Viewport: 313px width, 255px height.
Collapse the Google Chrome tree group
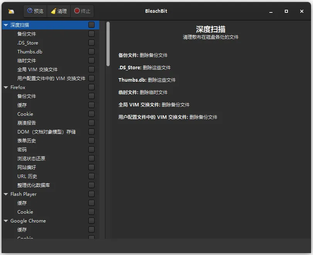pos(6,221)
